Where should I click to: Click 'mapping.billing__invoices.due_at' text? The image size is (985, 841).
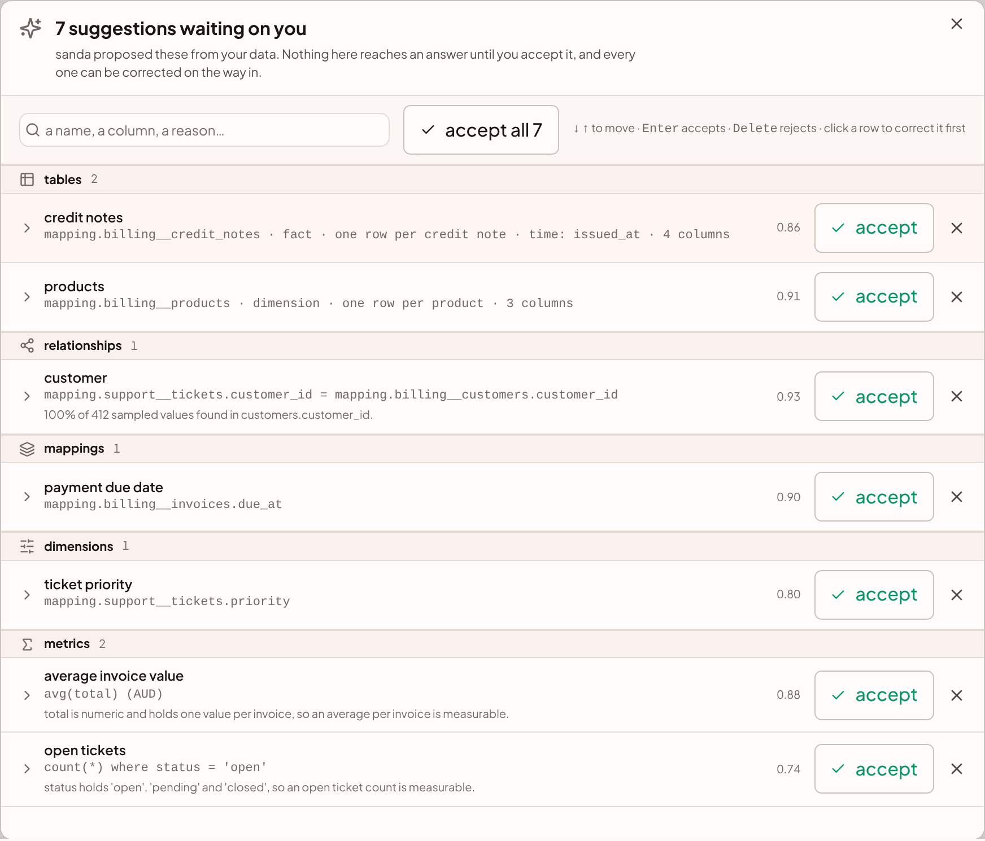click(x=163, y=504)
